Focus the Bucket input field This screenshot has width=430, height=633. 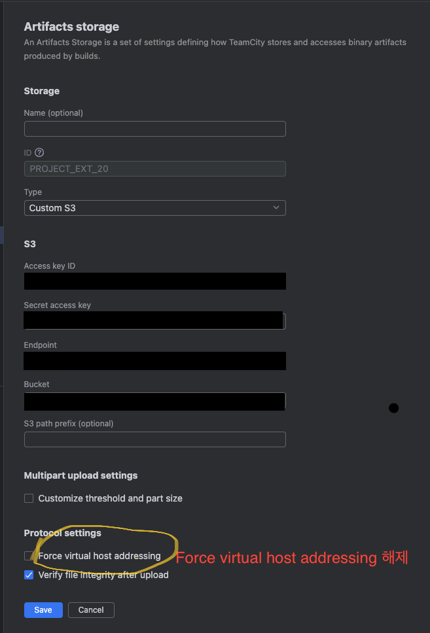click(154, 401)
